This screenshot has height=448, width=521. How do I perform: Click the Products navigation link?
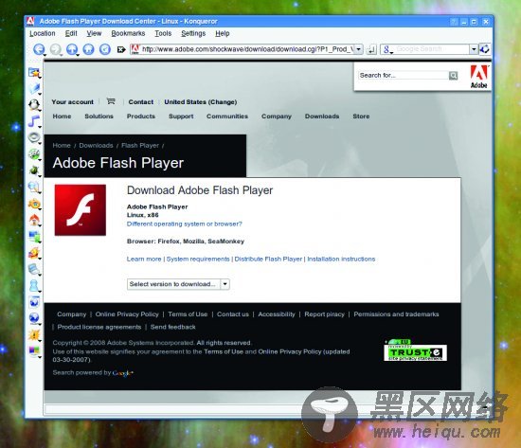141,116
